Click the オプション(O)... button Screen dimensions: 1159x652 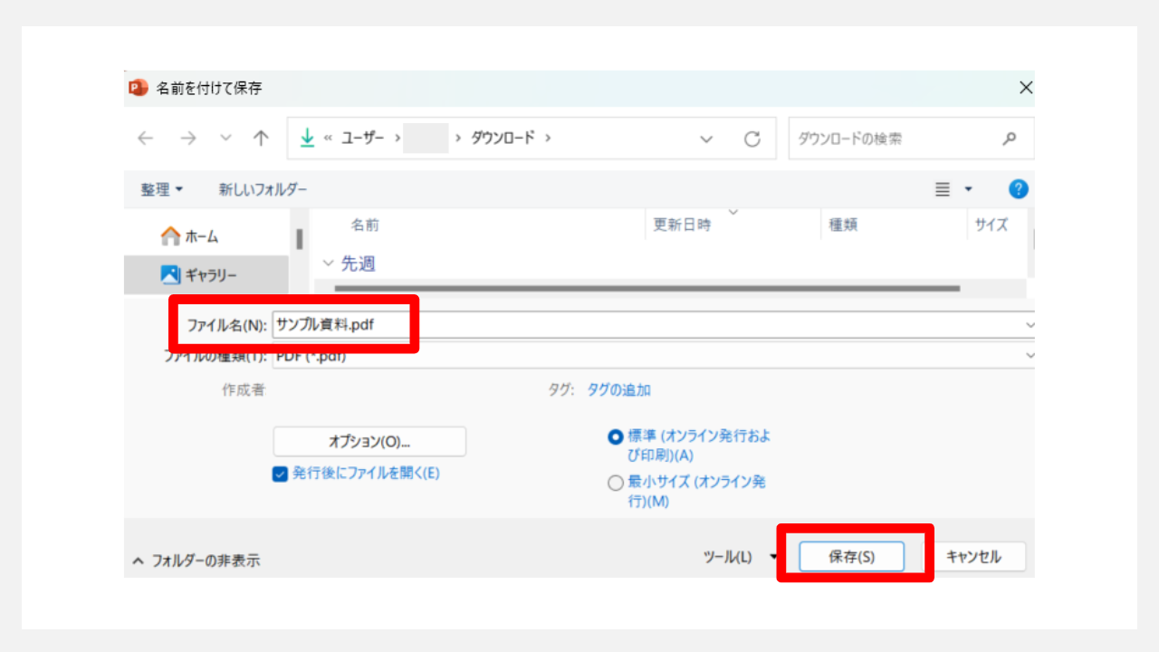pyautogui.click(x=369, y=442)
